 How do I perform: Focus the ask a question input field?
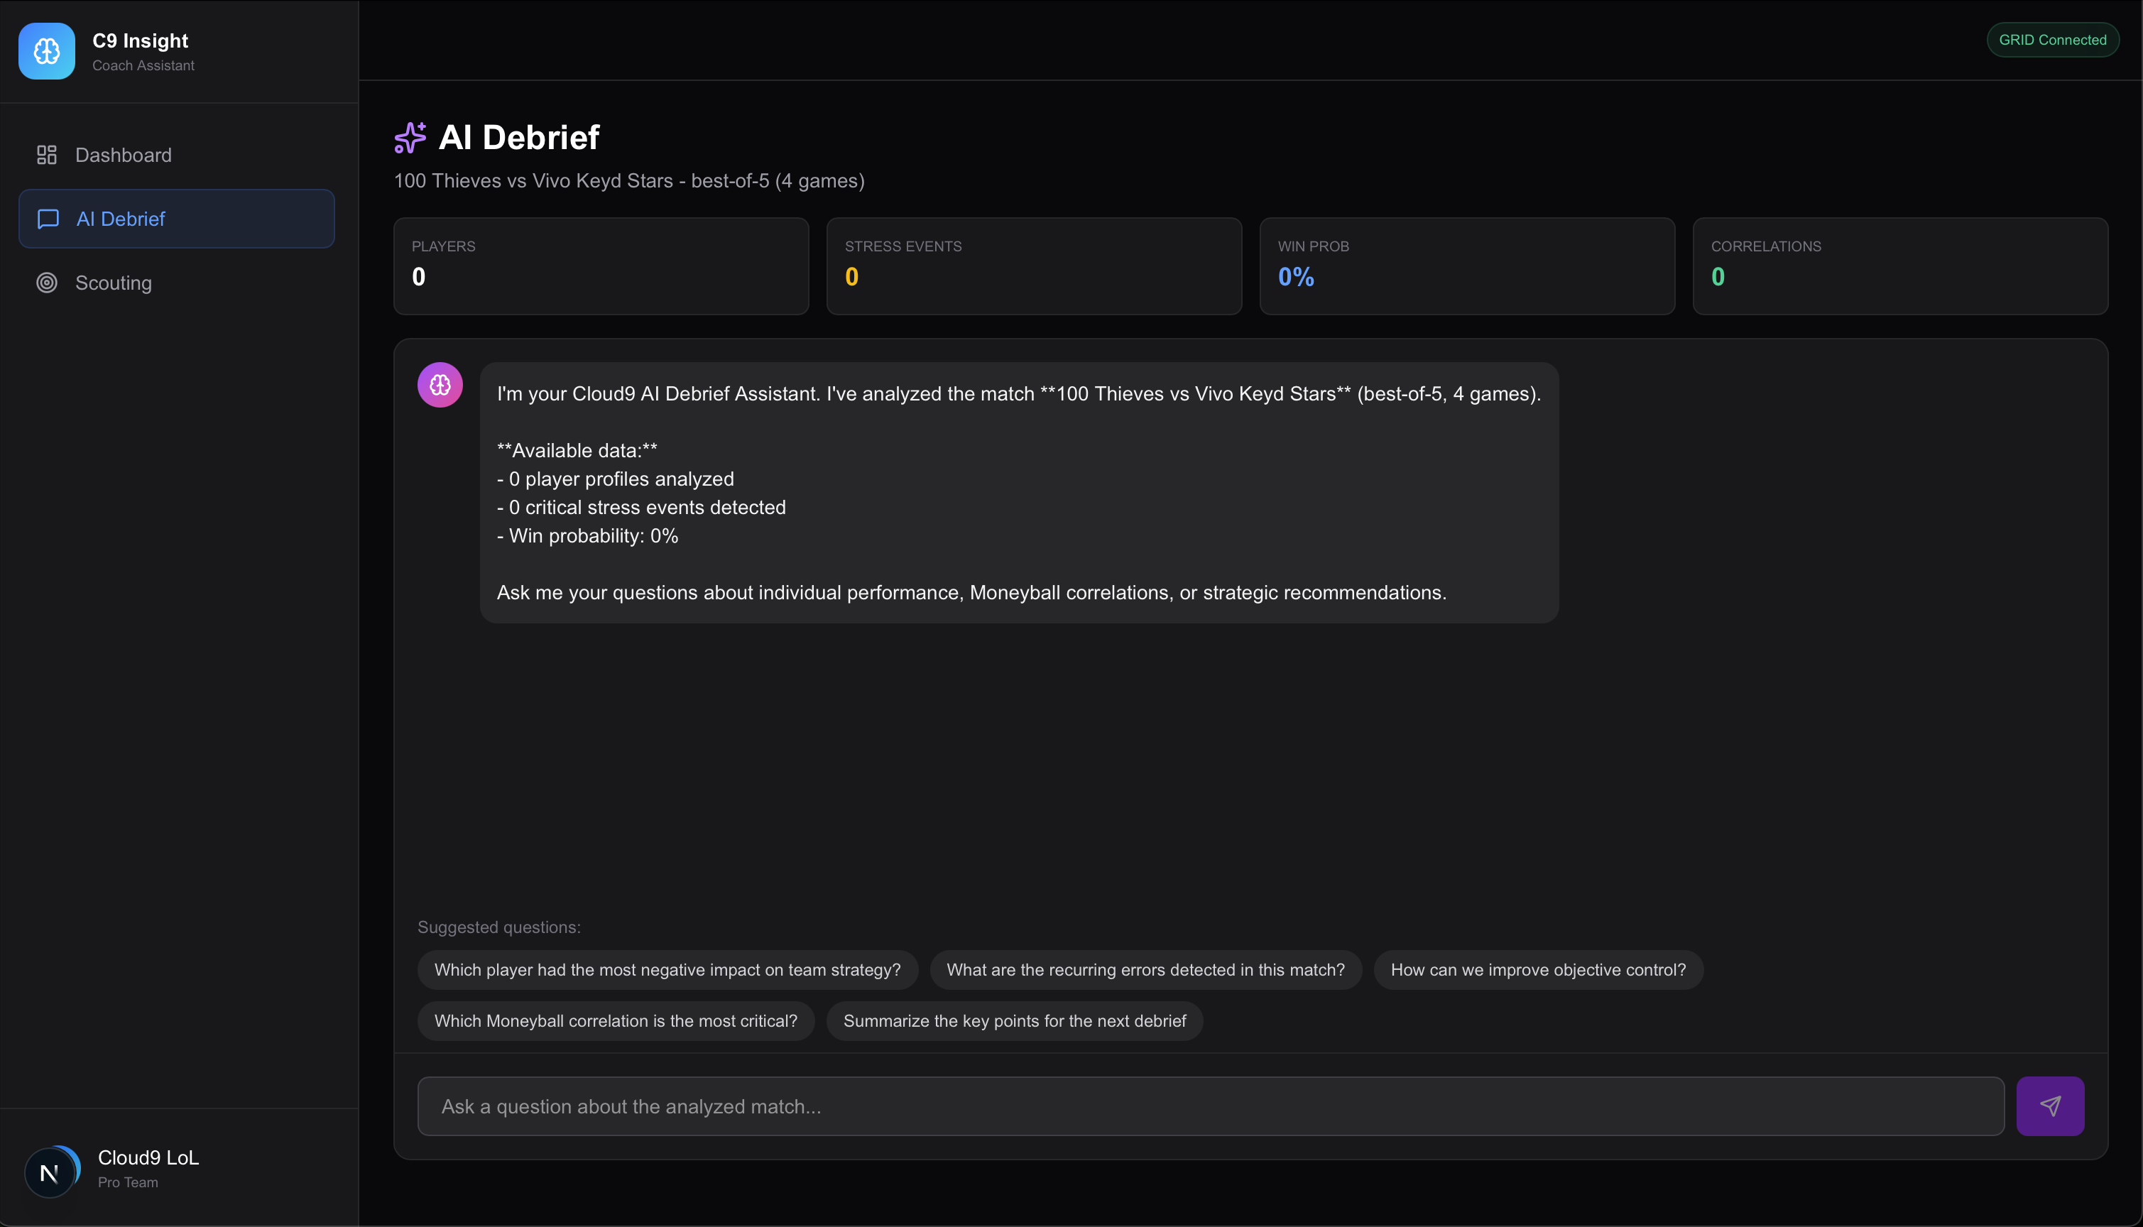1210,1106
